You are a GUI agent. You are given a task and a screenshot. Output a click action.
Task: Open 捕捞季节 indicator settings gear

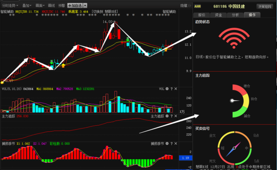[167, 144]
